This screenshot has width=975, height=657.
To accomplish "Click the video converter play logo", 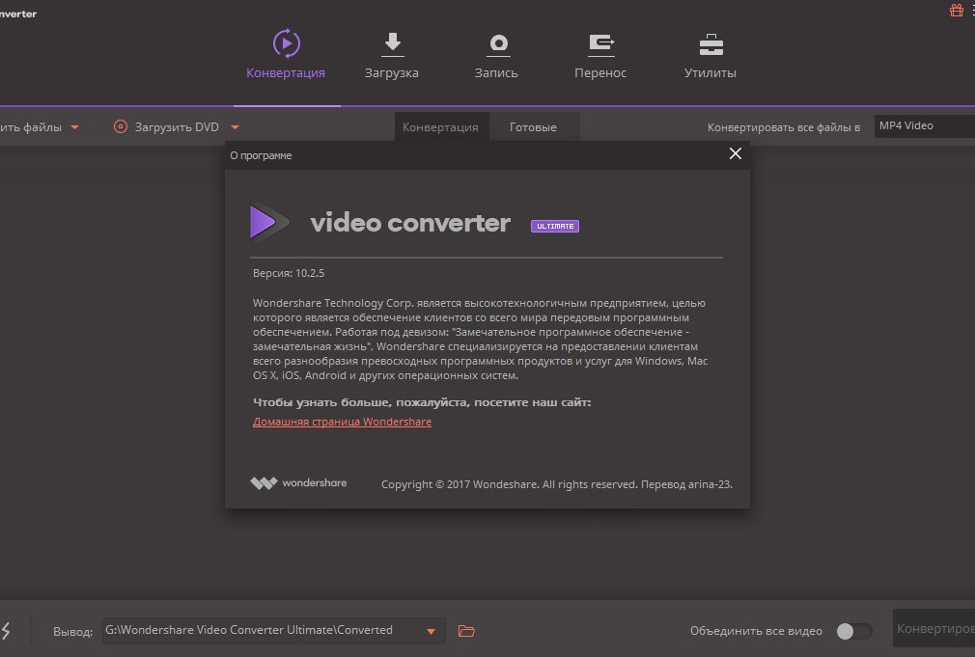I will pyautogui.click(x=268, y=221).
